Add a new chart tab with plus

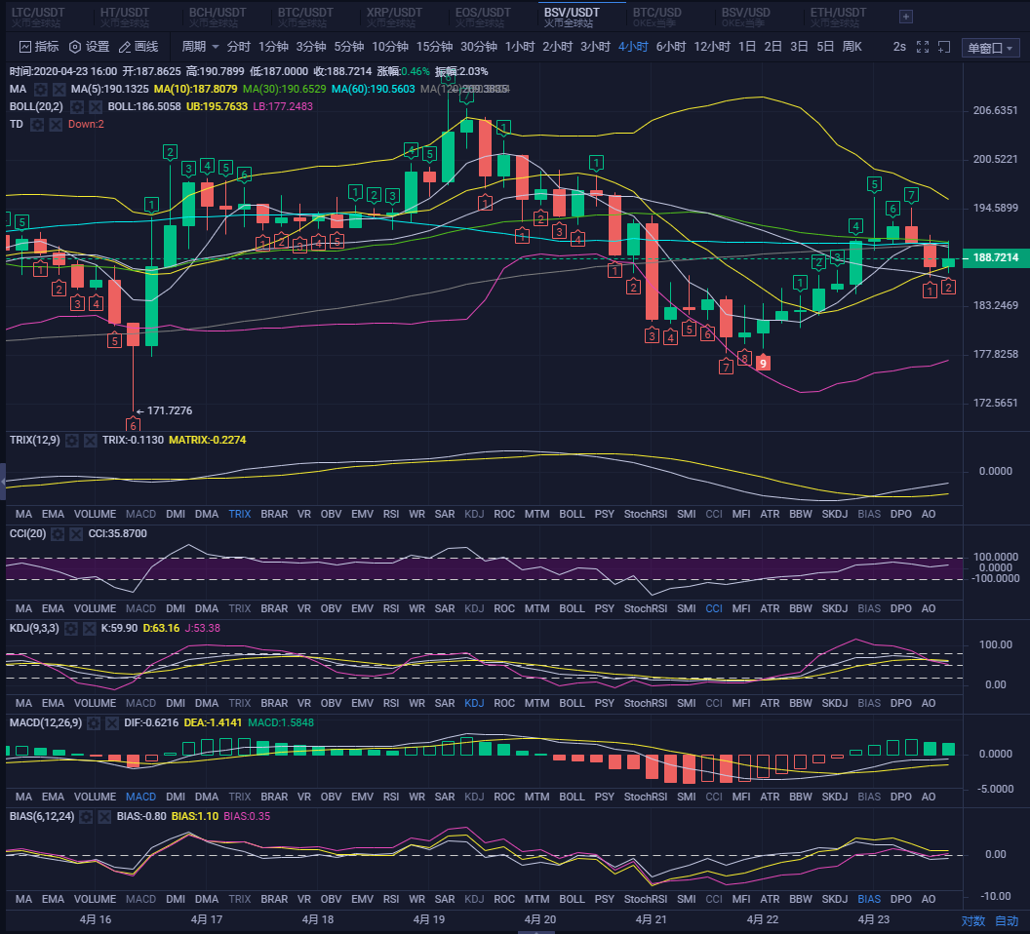tap(906, 17)
